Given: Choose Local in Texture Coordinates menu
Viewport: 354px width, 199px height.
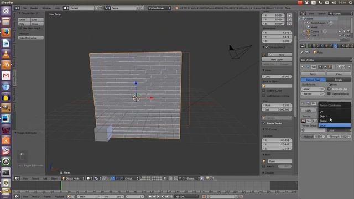Looking at the screenshot, I should (335, 125).
